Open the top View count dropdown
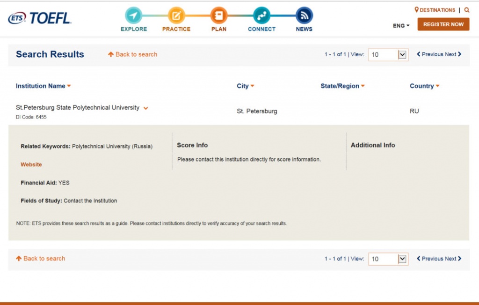 pos(388,54)
